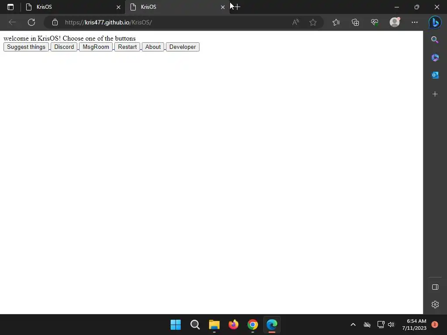Image resolution: width=447 pixels, height=335 pixels.
Task: Open the clock and date flyout
Action: click(414, 325)
